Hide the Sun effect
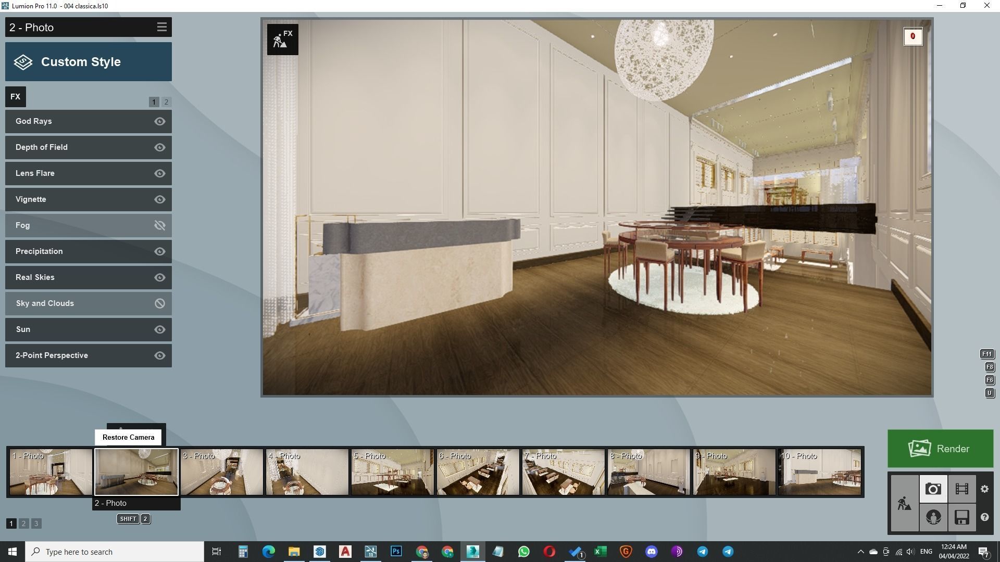 [160, 329]
